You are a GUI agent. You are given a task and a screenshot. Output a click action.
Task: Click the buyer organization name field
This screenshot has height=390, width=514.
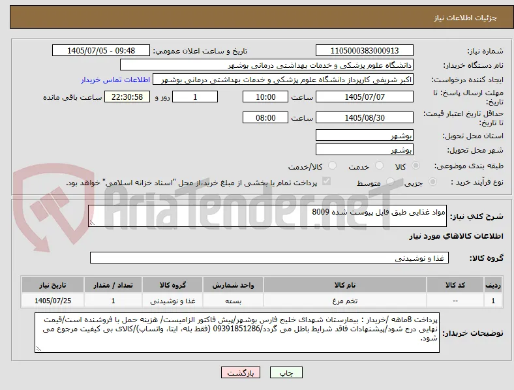(x=267, y=65)
